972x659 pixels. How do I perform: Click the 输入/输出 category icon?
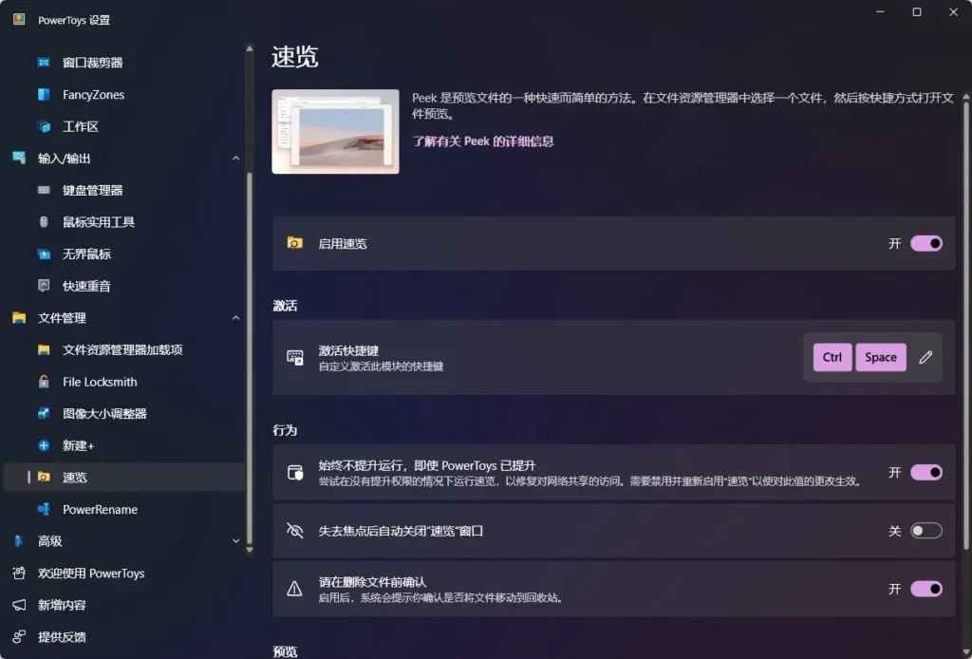click(19, 158)
